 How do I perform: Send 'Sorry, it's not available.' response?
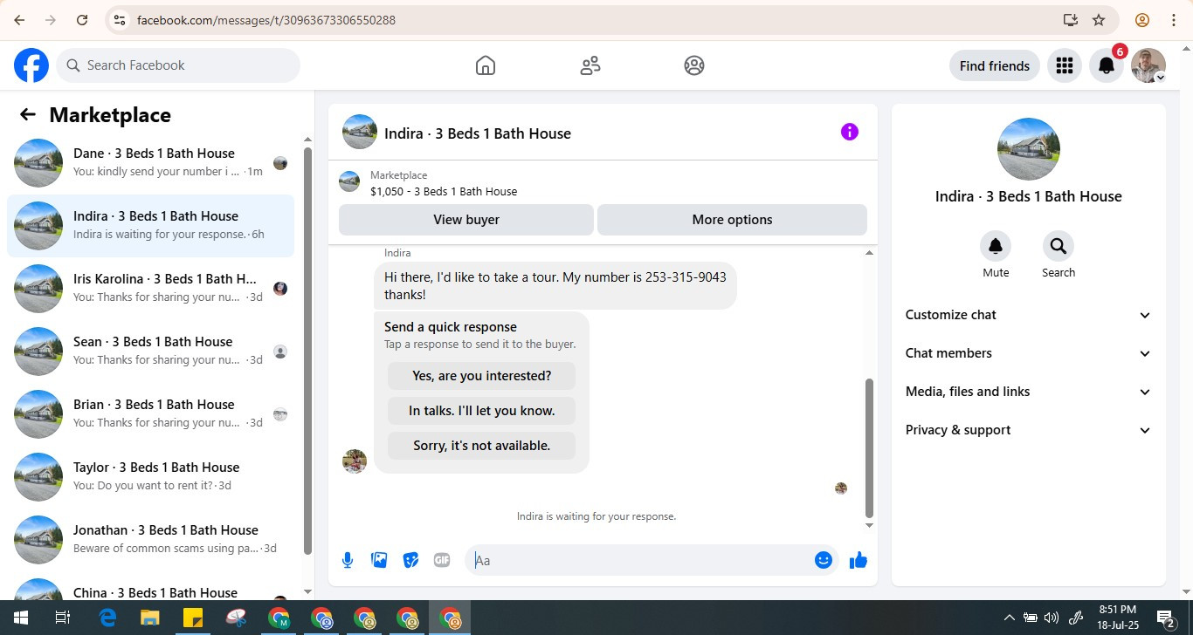482,446
